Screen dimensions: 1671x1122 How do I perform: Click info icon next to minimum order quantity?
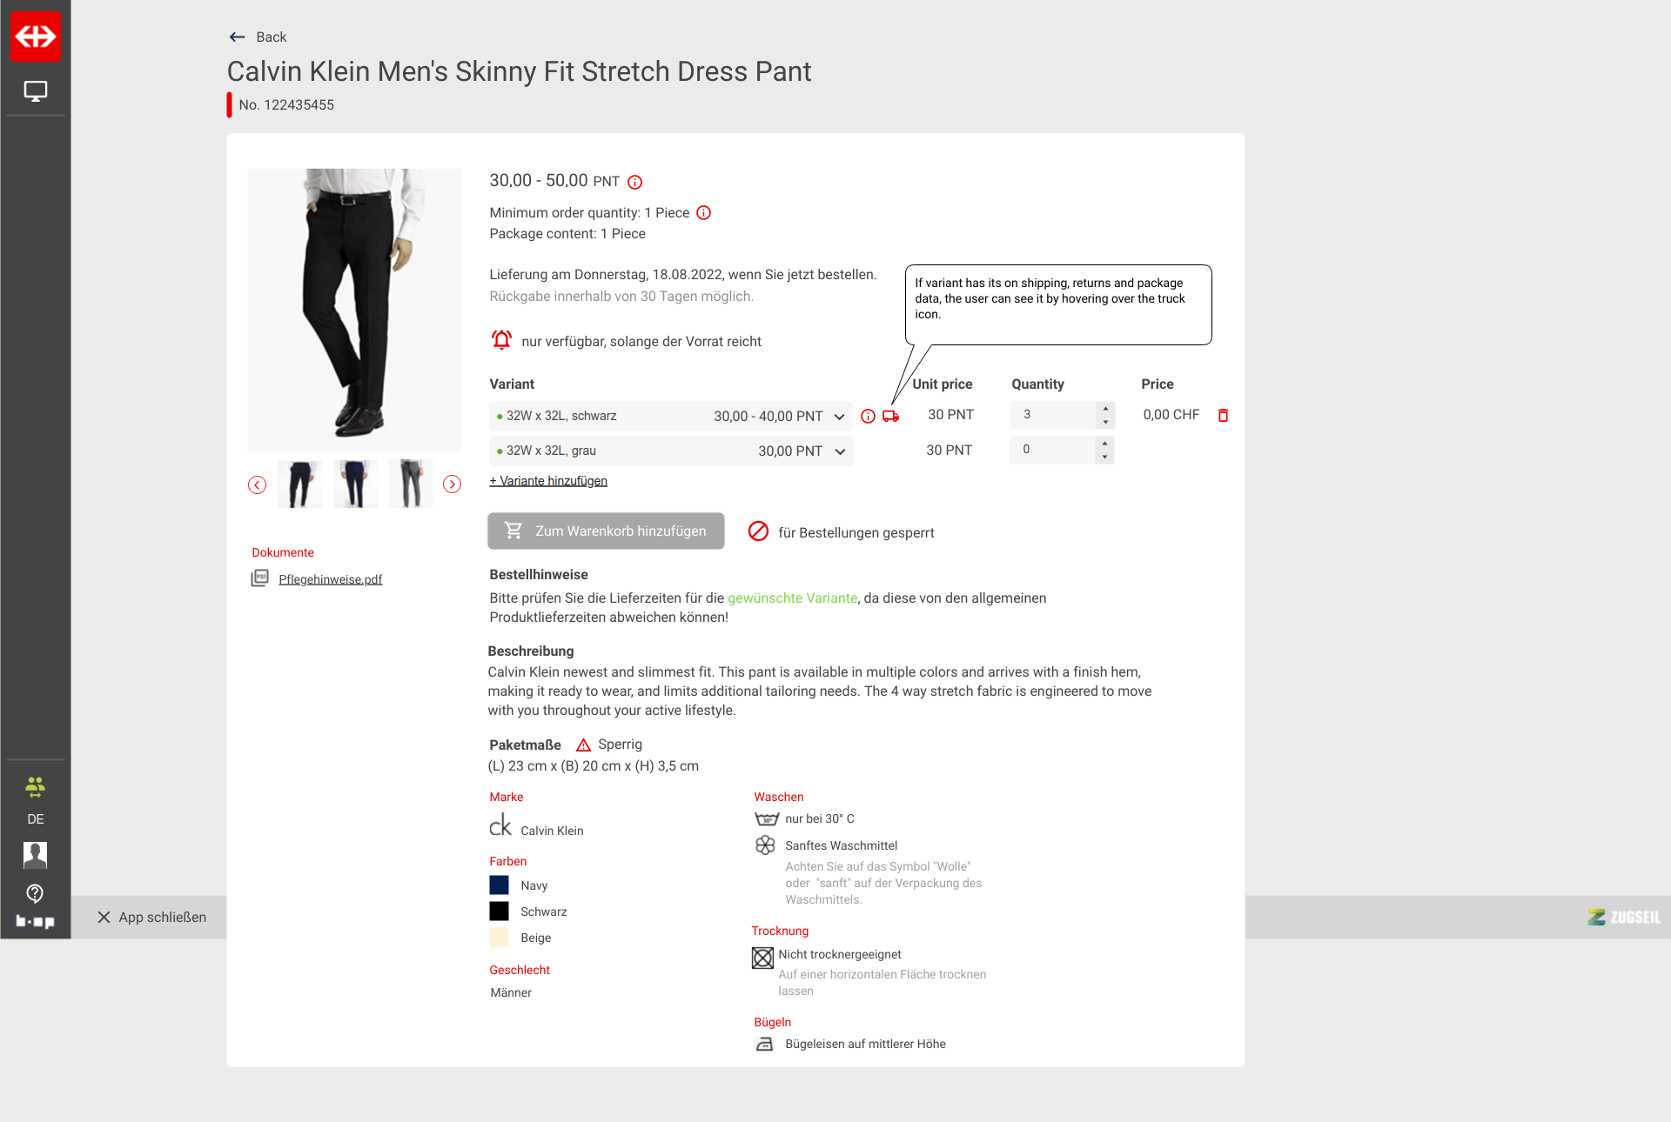click(704, 213)
